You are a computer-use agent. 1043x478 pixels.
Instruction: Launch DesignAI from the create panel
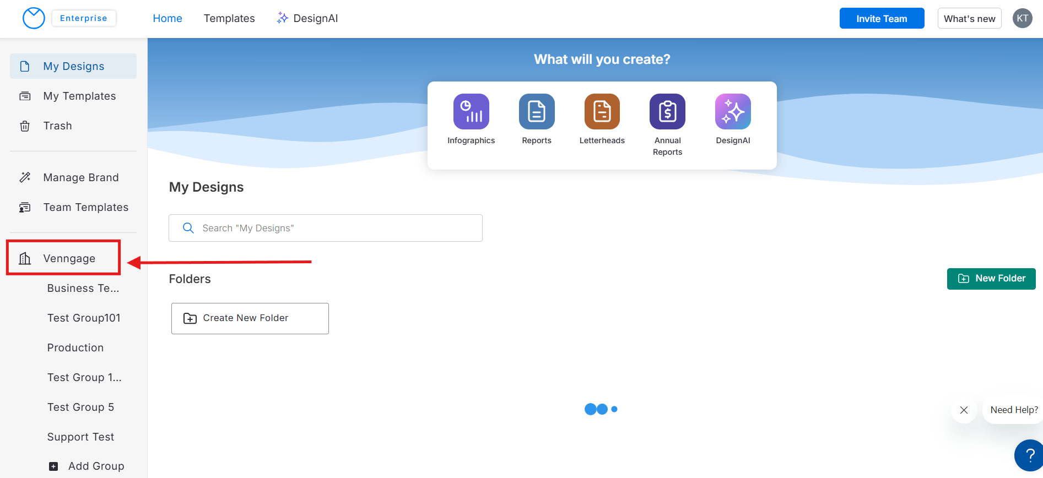733,111
